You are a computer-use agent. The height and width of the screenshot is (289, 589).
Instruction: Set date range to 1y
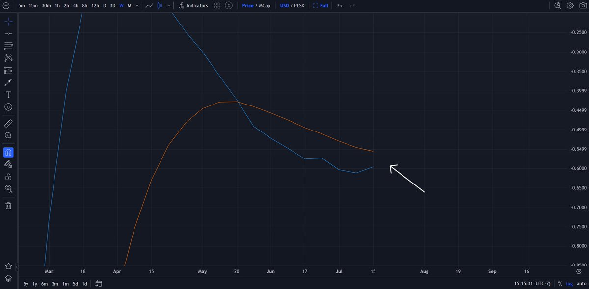[35, 284]
